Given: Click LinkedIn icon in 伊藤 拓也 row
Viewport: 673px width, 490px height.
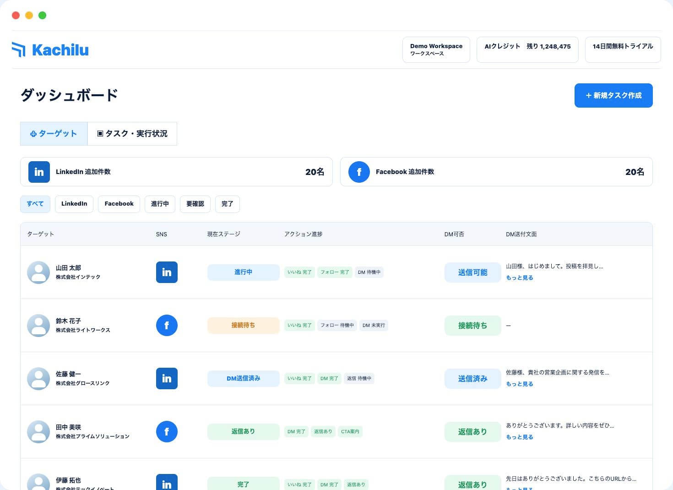Looking at the screenshot, I should 167,482.
